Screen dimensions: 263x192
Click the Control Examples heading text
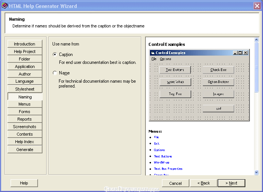pos(167,44)
